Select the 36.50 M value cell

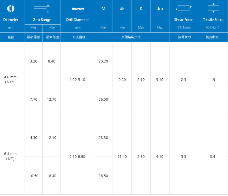[x=103, y=176]
